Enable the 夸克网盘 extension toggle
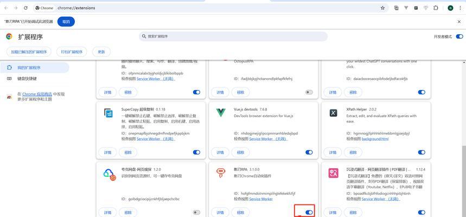 coord(196,212)
